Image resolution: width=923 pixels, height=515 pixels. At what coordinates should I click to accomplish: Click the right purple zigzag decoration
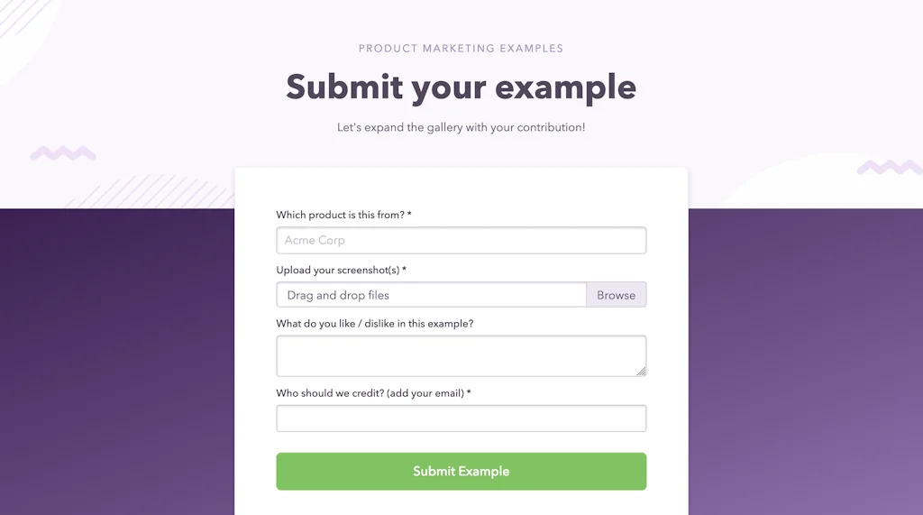889,168
